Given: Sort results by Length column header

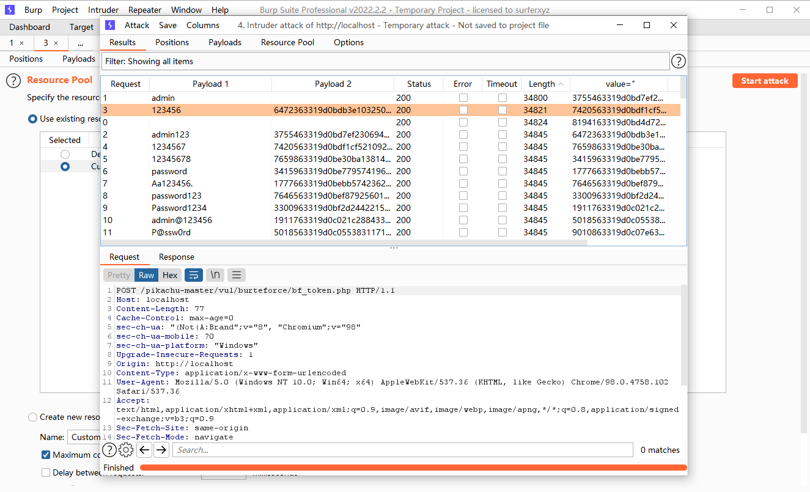Looking at the screenshot, I should pos(542,84).
